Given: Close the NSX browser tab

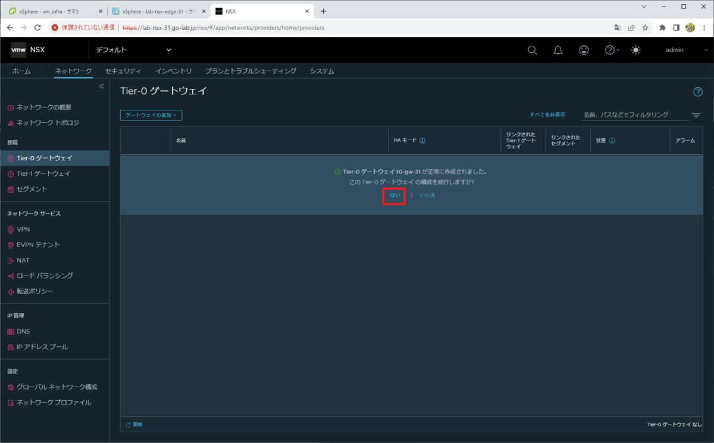Looking at the screenshot, I should tap(308, 11).
